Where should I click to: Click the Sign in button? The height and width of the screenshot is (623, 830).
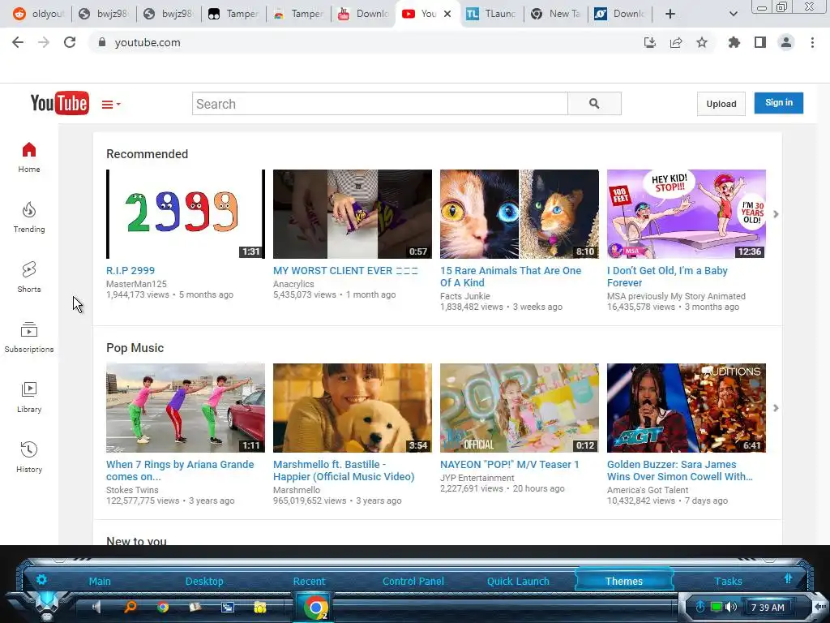pyautogui.click(x=779, y=103)
